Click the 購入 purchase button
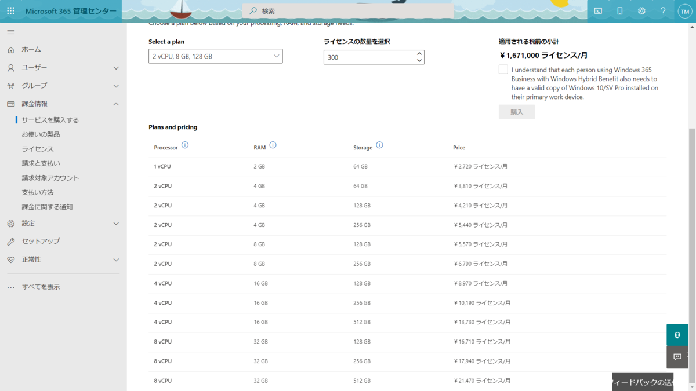The height and width of the screenshot is (391, 696). coord(517,112)
